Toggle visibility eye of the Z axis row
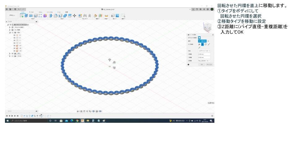The image size is (297, 167). (x=15, y=43)
